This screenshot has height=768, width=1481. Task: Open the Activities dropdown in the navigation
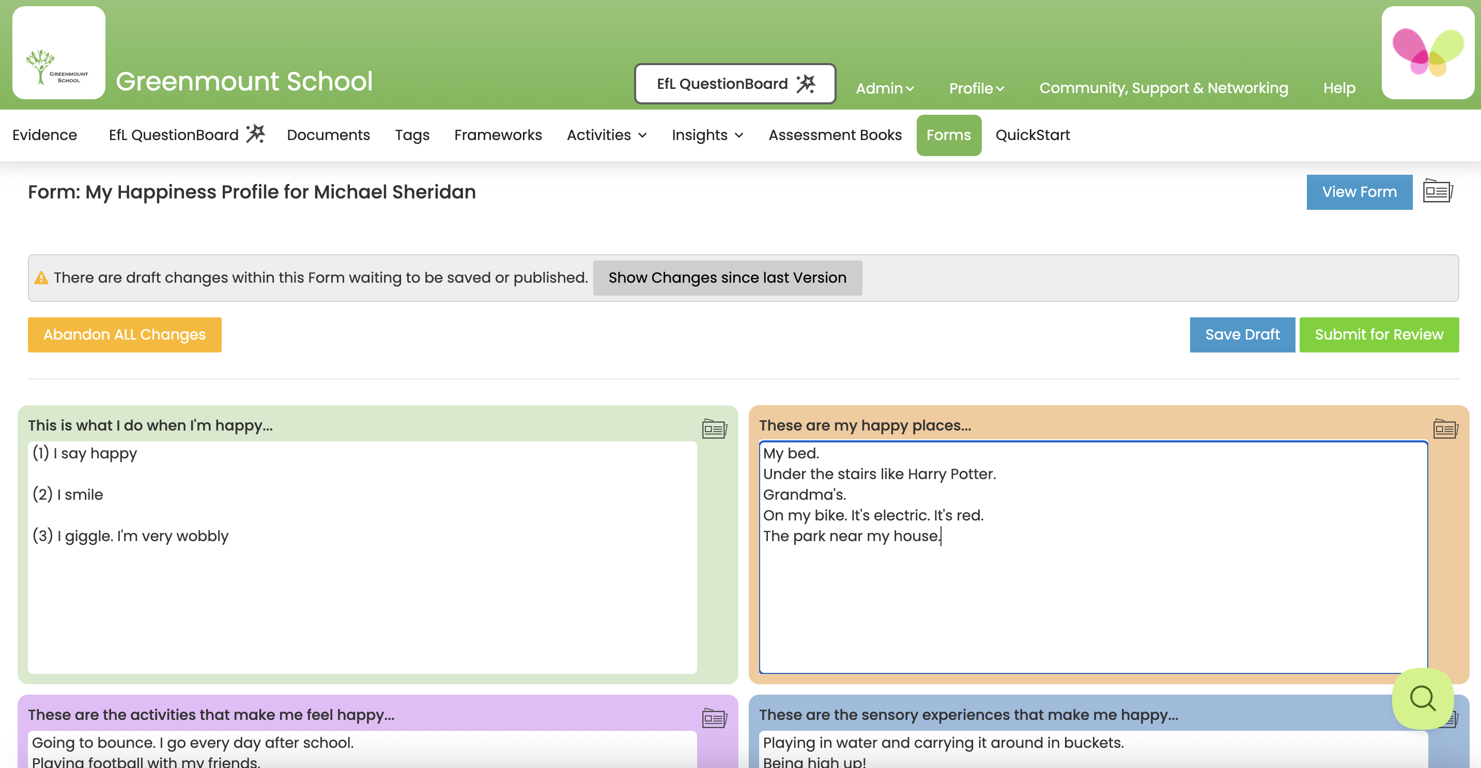(x=606, y=135)
